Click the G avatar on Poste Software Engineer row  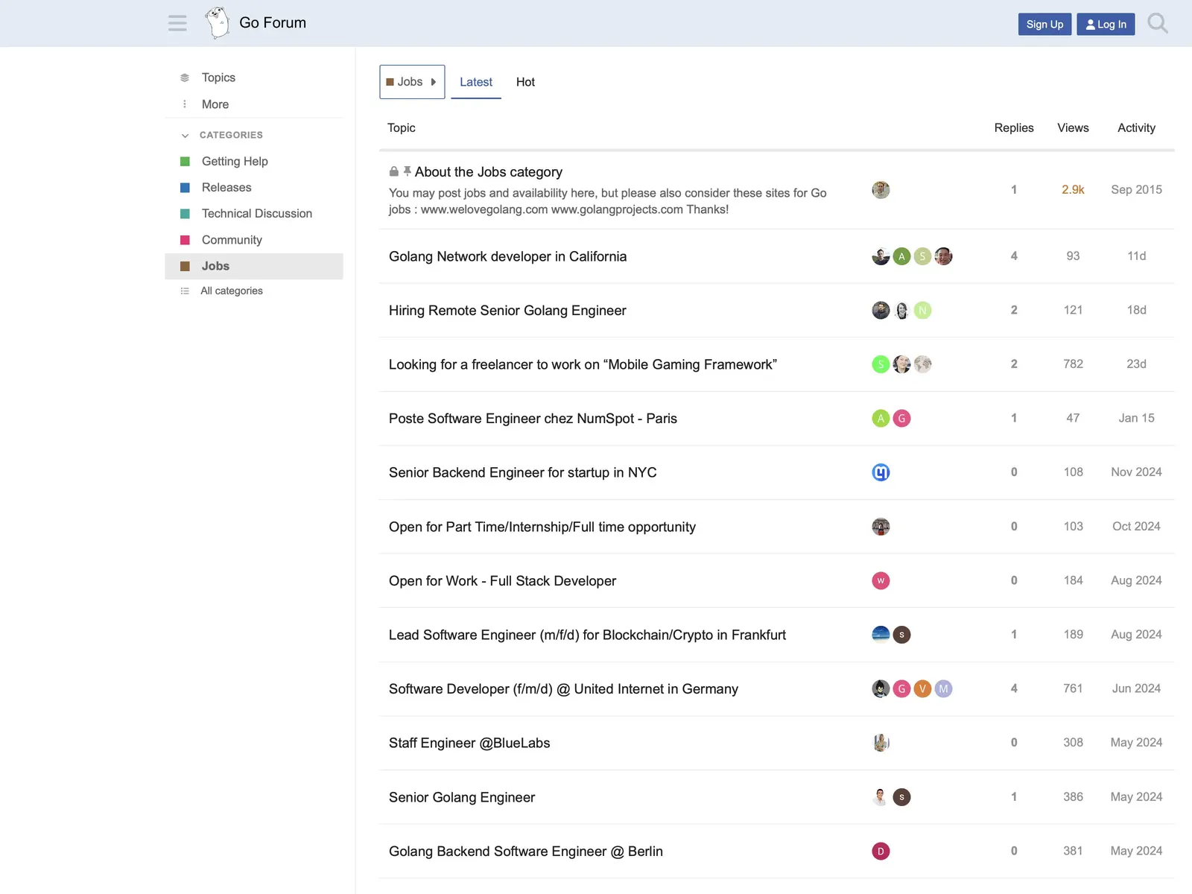point(901,418)
